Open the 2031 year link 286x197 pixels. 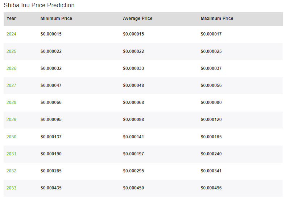(x=11, y=154)
